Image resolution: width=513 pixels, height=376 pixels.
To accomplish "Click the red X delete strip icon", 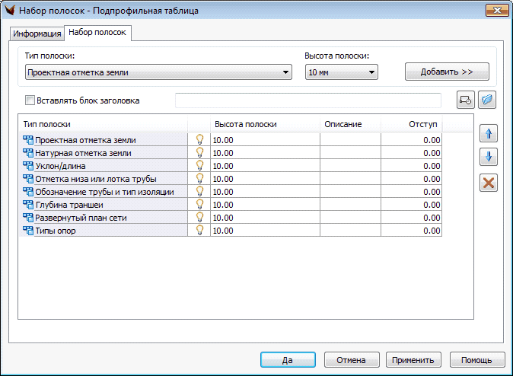I will pos(488,183).
